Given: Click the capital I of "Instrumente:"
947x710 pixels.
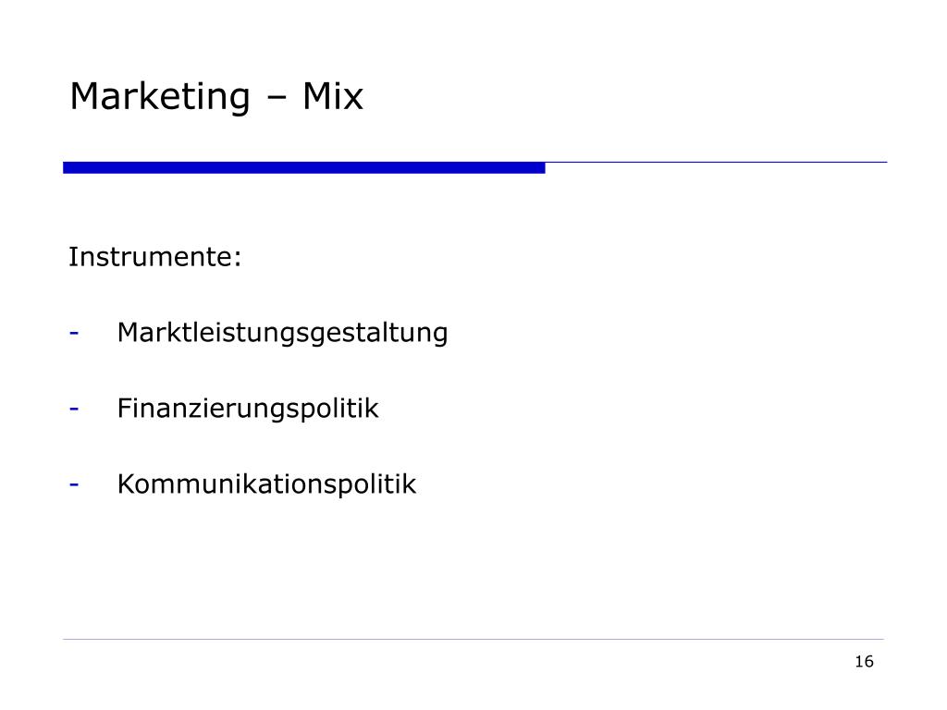Looking at the screenshot, I should [x=71, y=257].
